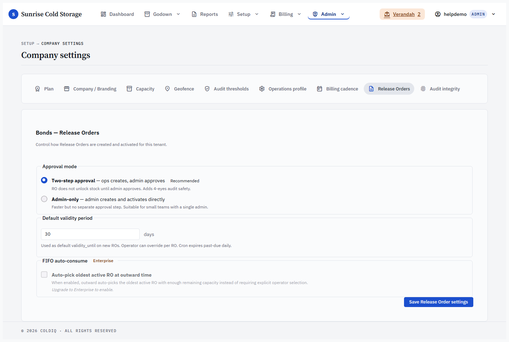Switch to the Geofence tab
This screenshot has height=342, width=509.
coord(180,89)
